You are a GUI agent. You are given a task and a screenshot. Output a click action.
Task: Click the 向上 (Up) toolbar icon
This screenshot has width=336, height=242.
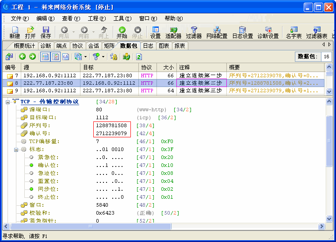(104, 32)
